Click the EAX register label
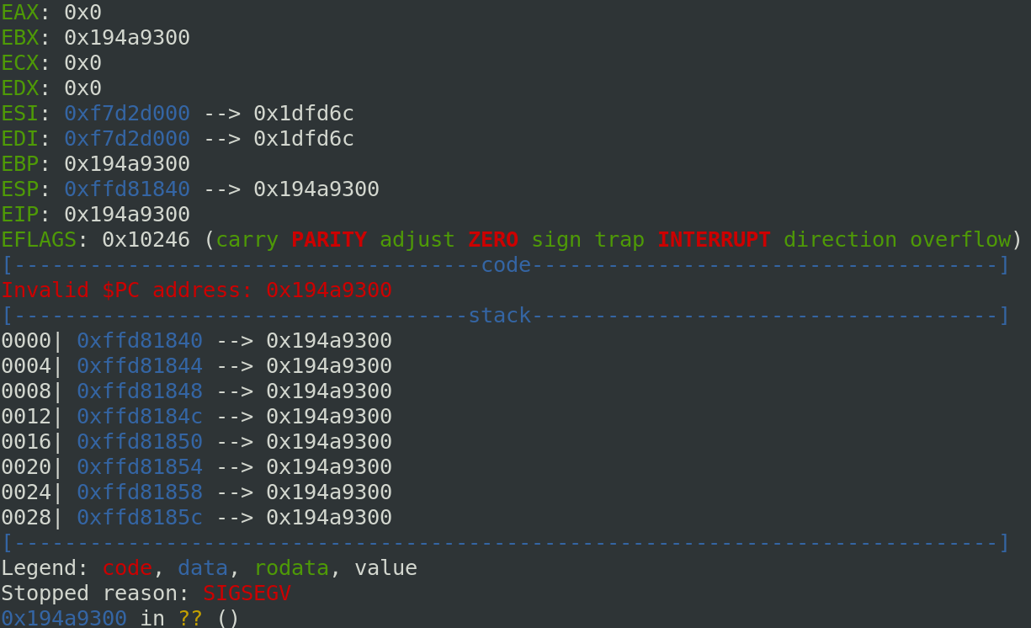Image resolution: width=1031 pixels, height=628 pixels. click(x=19, y=12)
